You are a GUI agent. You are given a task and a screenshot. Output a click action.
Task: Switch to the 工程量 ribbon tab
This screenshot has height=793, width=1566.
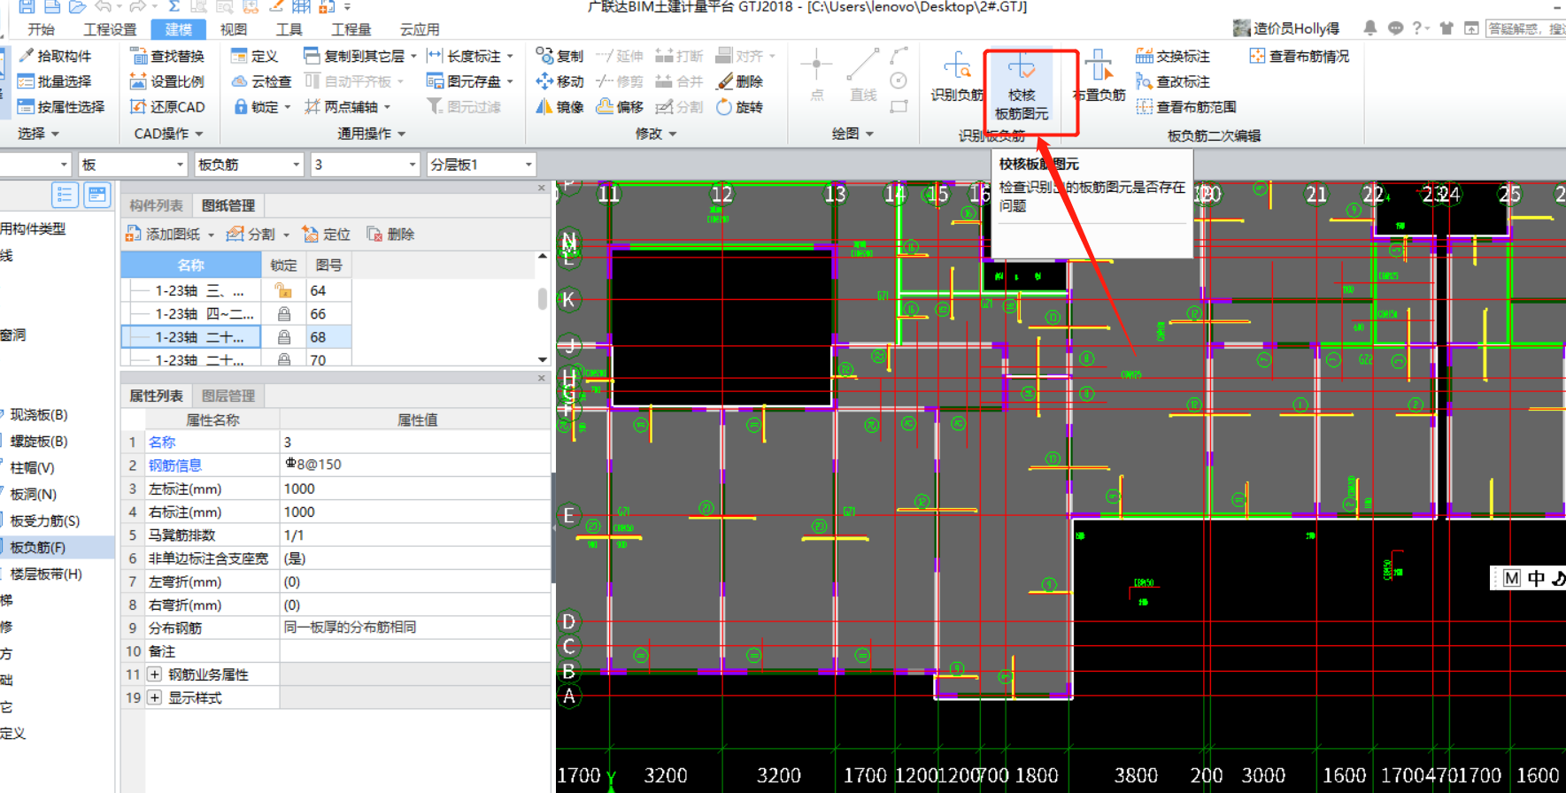[351, 29]
